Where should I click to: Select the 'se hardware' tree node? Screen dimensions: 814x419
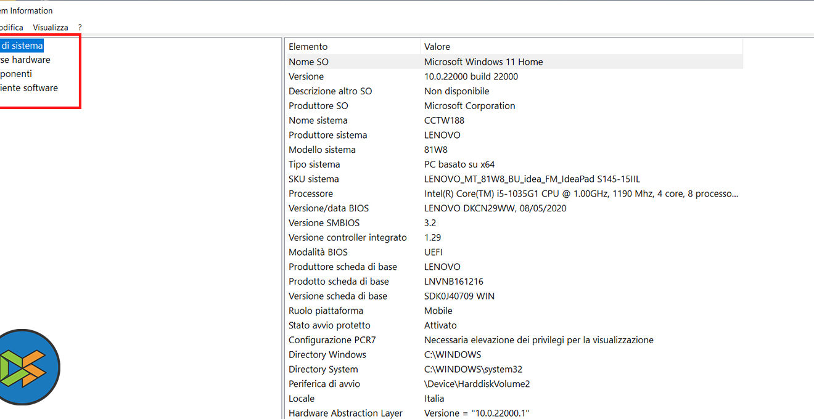pyautogui.click(x=25, y=60)
